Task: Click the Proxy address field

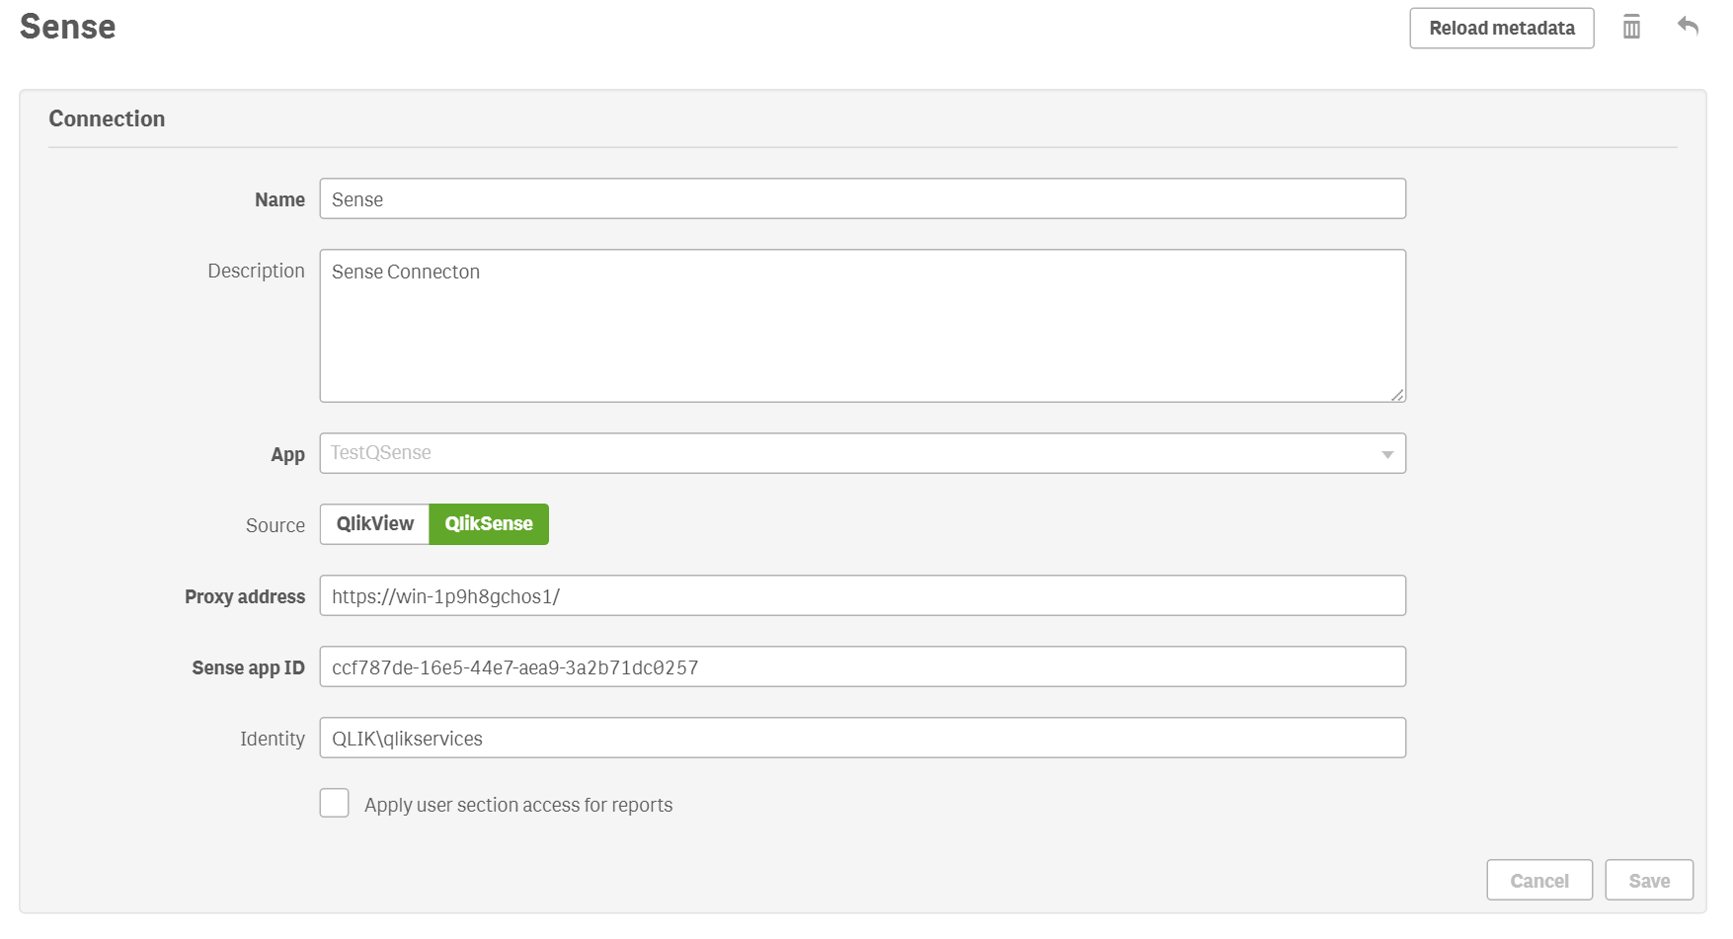Action: (x=862, y=595)
